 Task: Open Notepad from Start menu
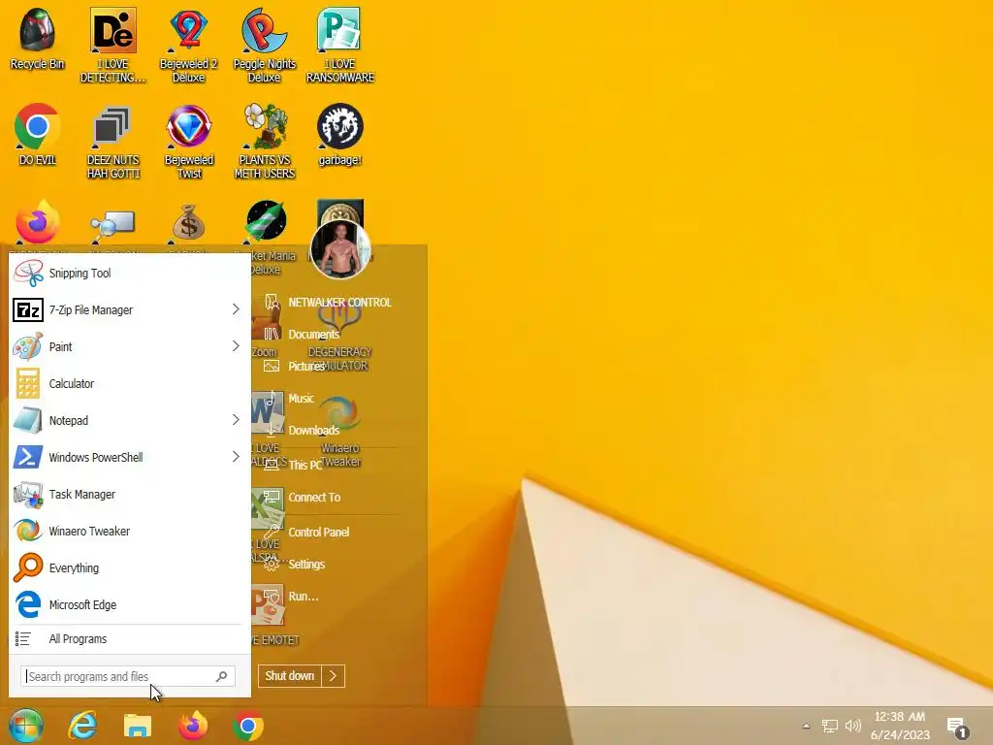118,420
